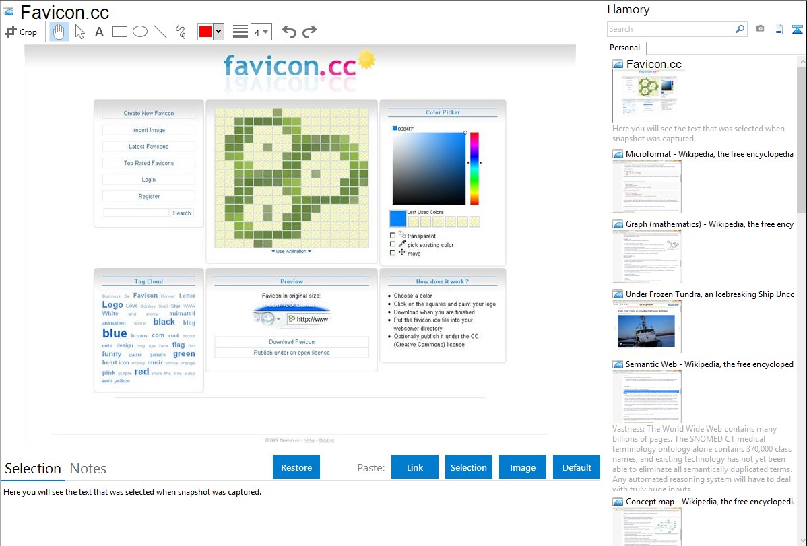Image resolution: width=807 pixels, height=546 pixels.
Task: Click the Flamory list scrollbar up arrow
Action: point(802,62)
